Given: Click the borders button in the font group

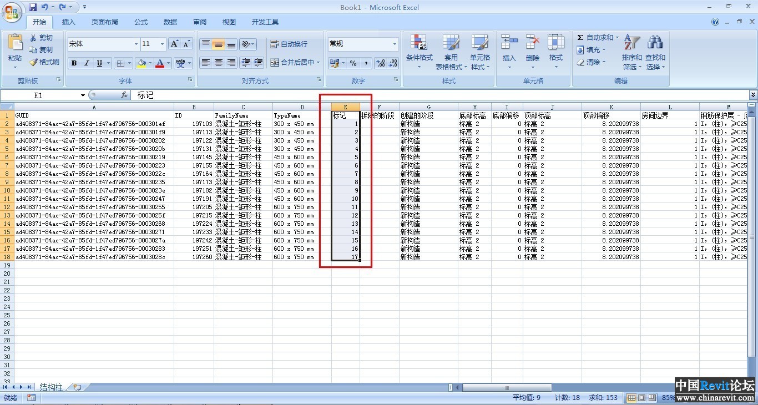Looking at the screenshot, I should [120, 63].
